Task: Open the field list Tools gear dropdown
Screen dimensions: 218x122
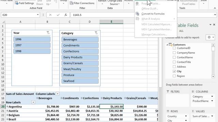Action: pos(211,37)
